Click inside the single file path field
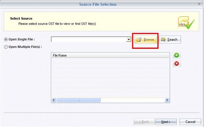 [89, 39]
